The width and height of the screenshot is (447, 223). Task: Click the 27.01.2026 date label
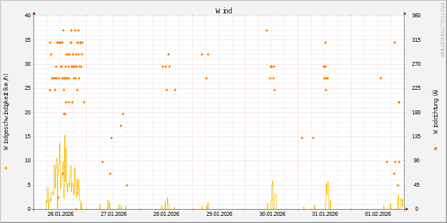pos(113,214)
